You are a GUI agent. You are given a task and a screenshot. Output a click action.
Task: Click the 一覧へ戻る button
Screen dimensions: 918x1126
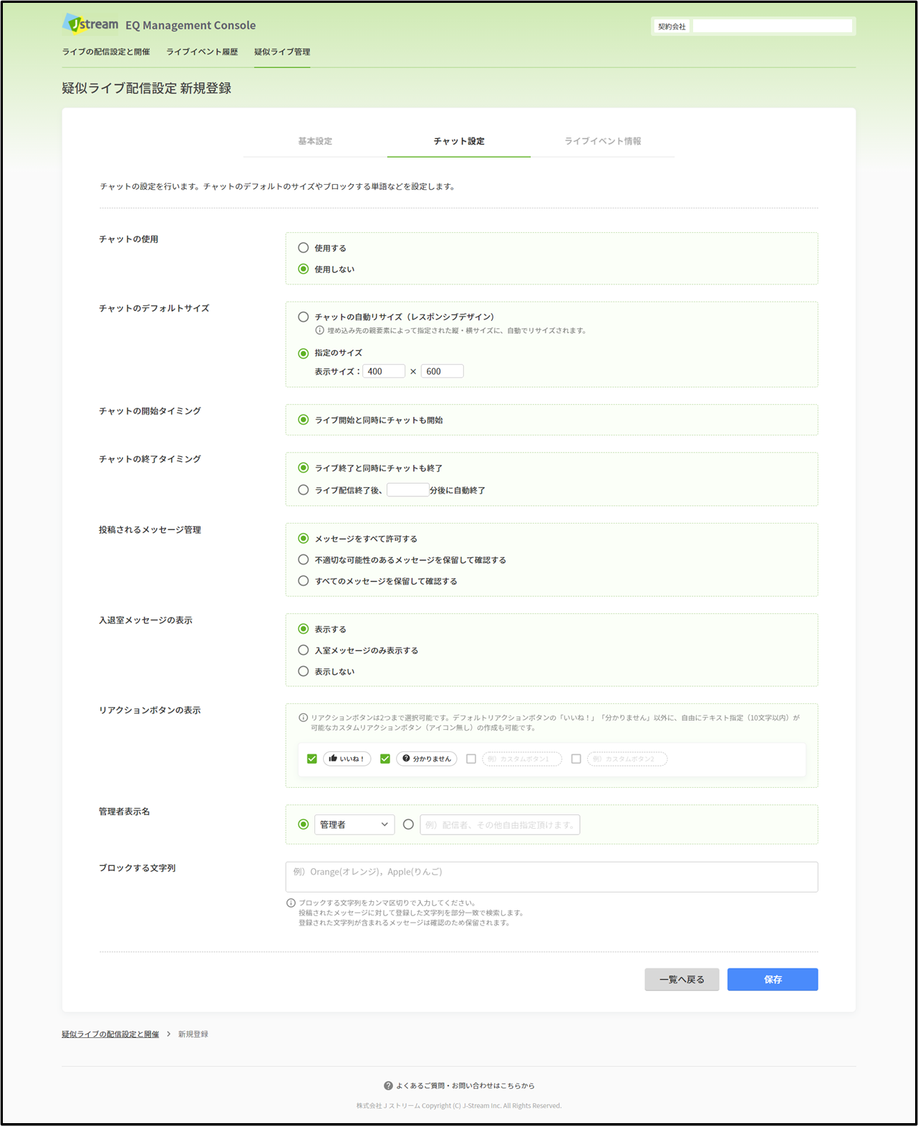pyautogui.click(x=682, y=979)
